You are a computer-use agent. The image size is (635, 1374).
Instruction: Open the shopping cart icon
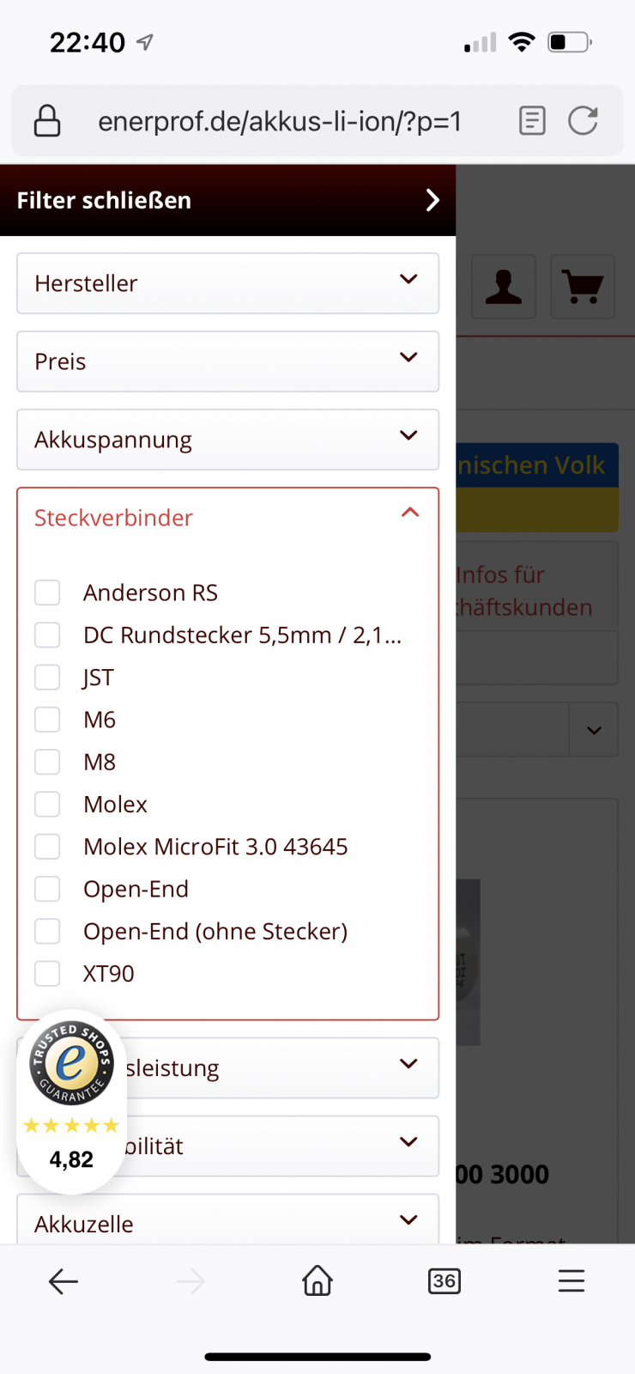pyautogui.click(x=583, y=287)
